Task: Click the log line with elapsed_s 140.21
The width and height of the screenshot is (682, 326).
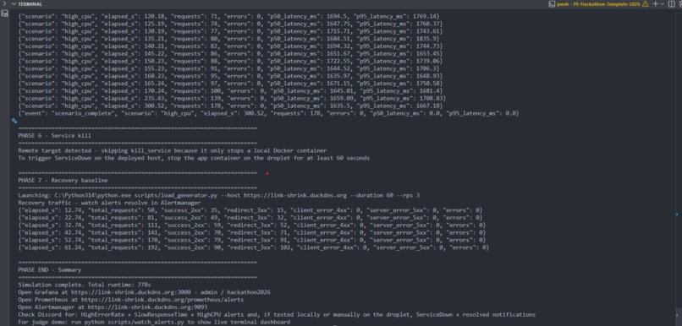Action: (230, 46)
